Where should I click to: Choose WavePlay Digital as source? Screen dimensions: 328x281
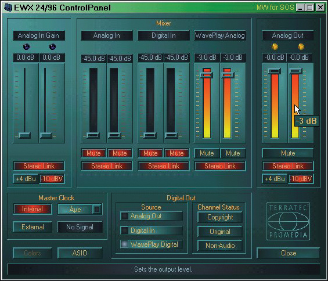[x=151, y=244]
